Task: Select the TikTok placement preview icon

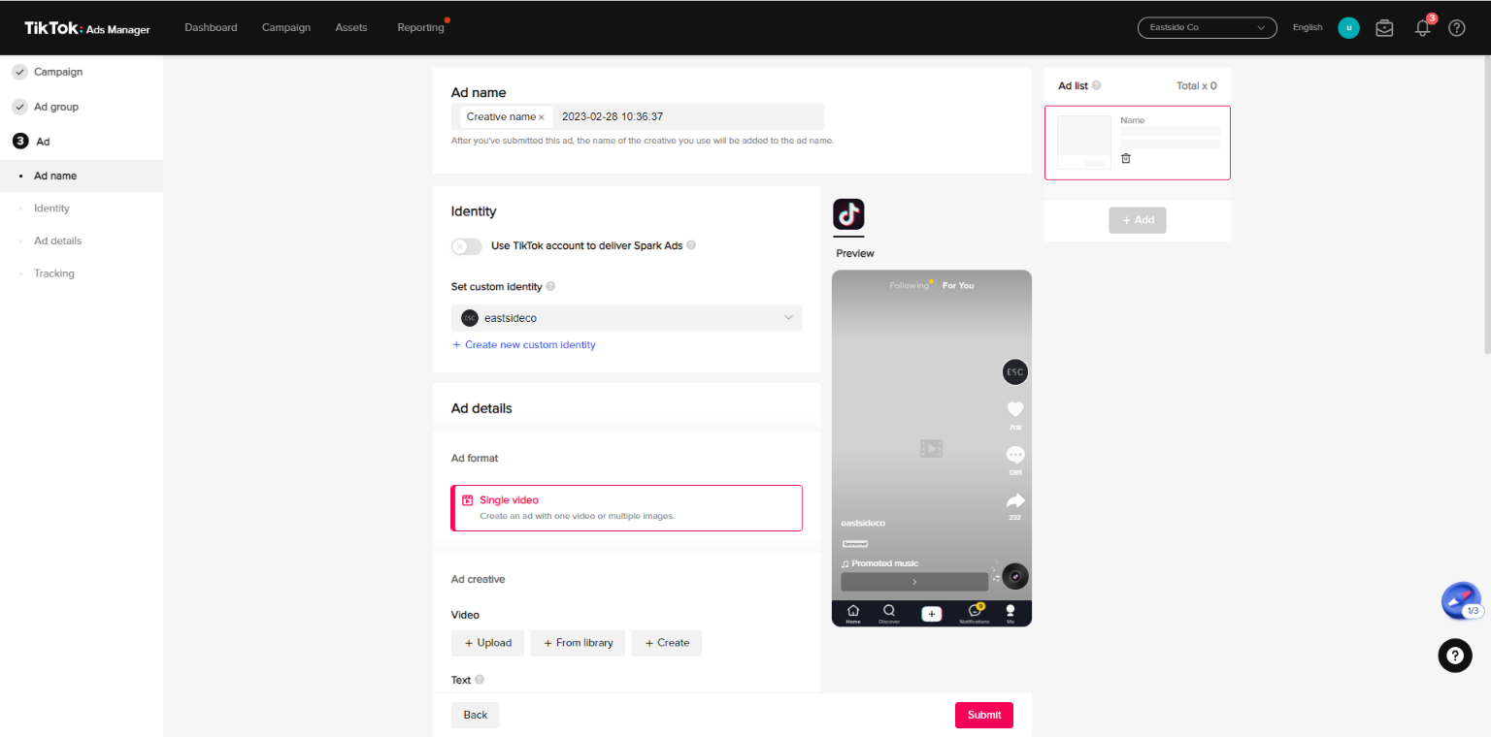Action: [x=848, y=214]
